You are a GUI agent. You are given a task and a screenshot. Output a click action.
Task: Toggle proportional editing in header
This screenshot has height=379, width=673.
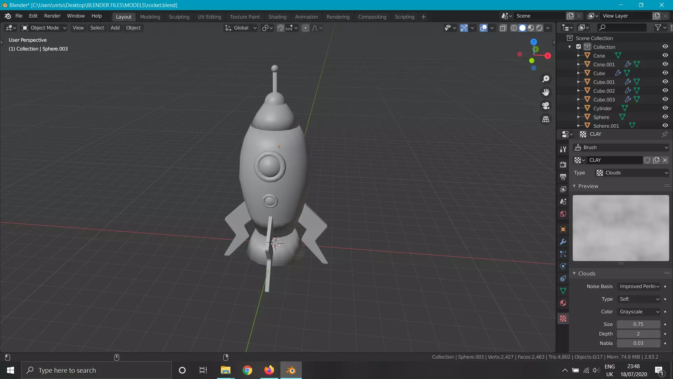coord(306,28)
